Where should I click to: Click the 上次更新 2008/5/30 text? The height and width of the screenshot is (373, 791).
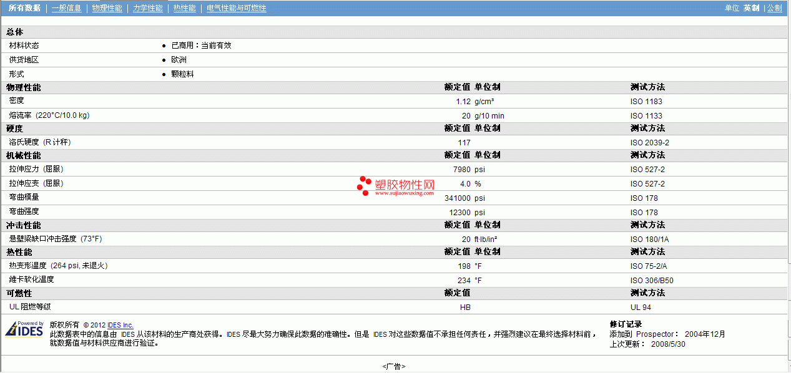point(647,344)
